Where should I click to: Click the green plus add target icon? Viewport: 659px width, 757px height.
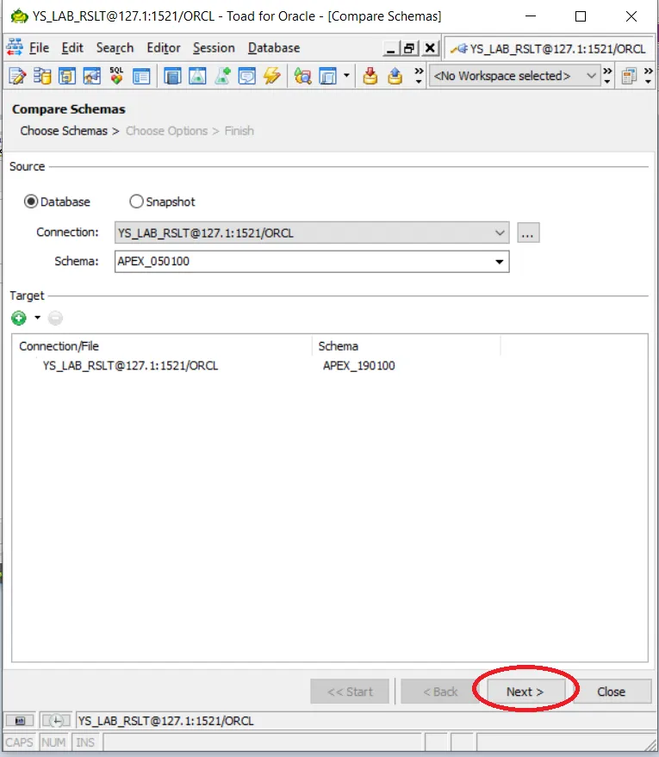(x=19, y=318)
